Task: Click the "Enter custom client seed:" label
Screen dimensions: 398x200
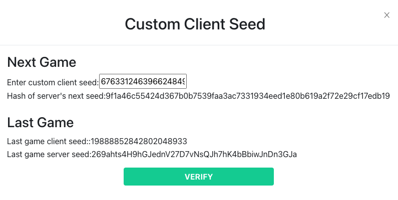Action: click(53, 82)
